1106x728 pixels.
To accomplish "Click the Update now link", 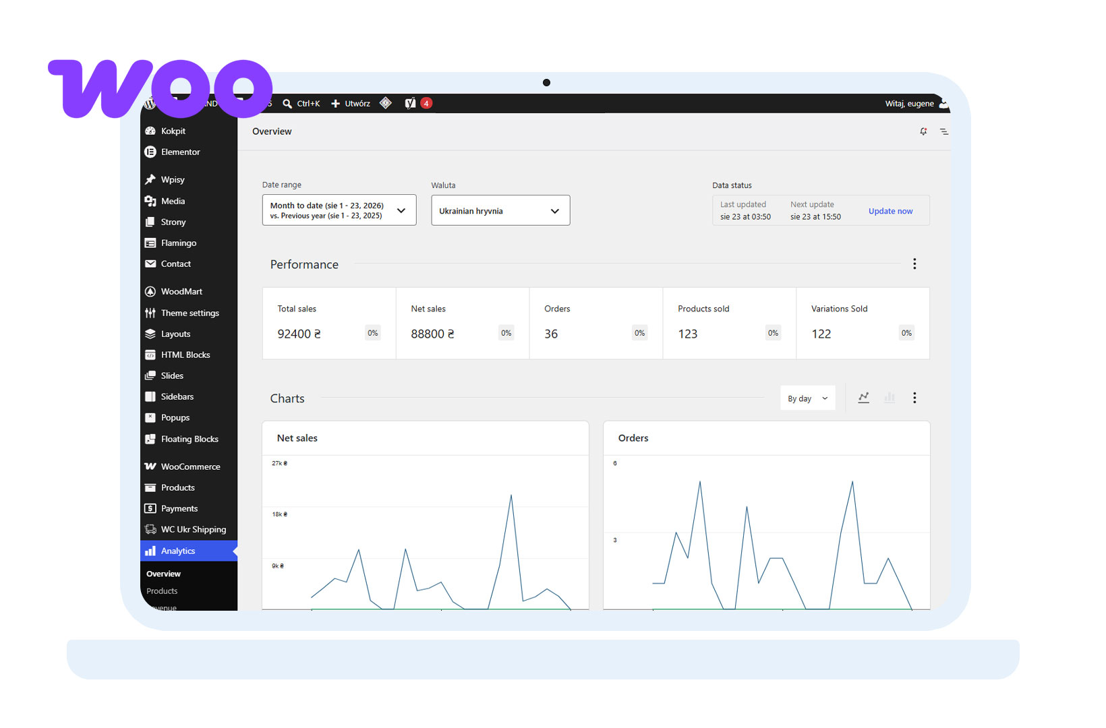I will pyautogui.click(x=890, y=211).
